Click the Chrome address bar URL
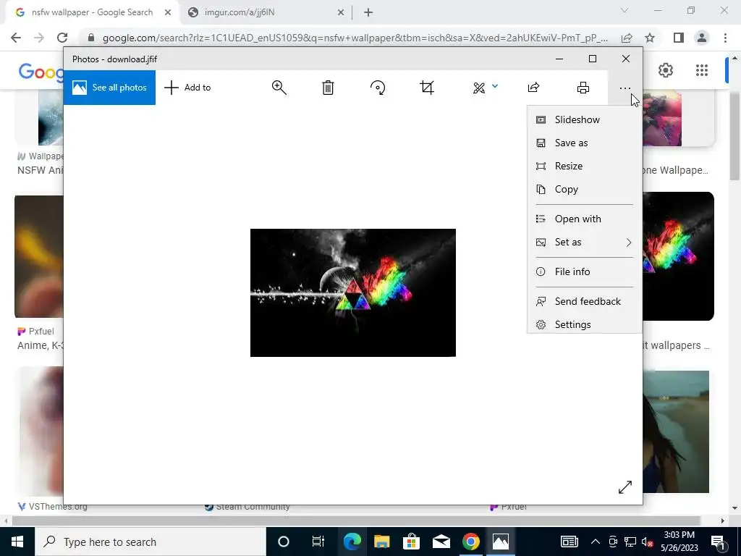741x556 pixels. (355, 38)
